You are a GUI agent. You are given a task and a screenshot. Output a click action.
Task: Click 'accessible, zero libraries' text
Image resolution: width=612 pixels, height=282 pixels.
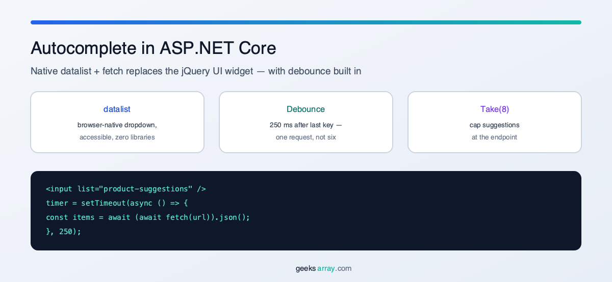pyautogui.click(x=117, y=137)
